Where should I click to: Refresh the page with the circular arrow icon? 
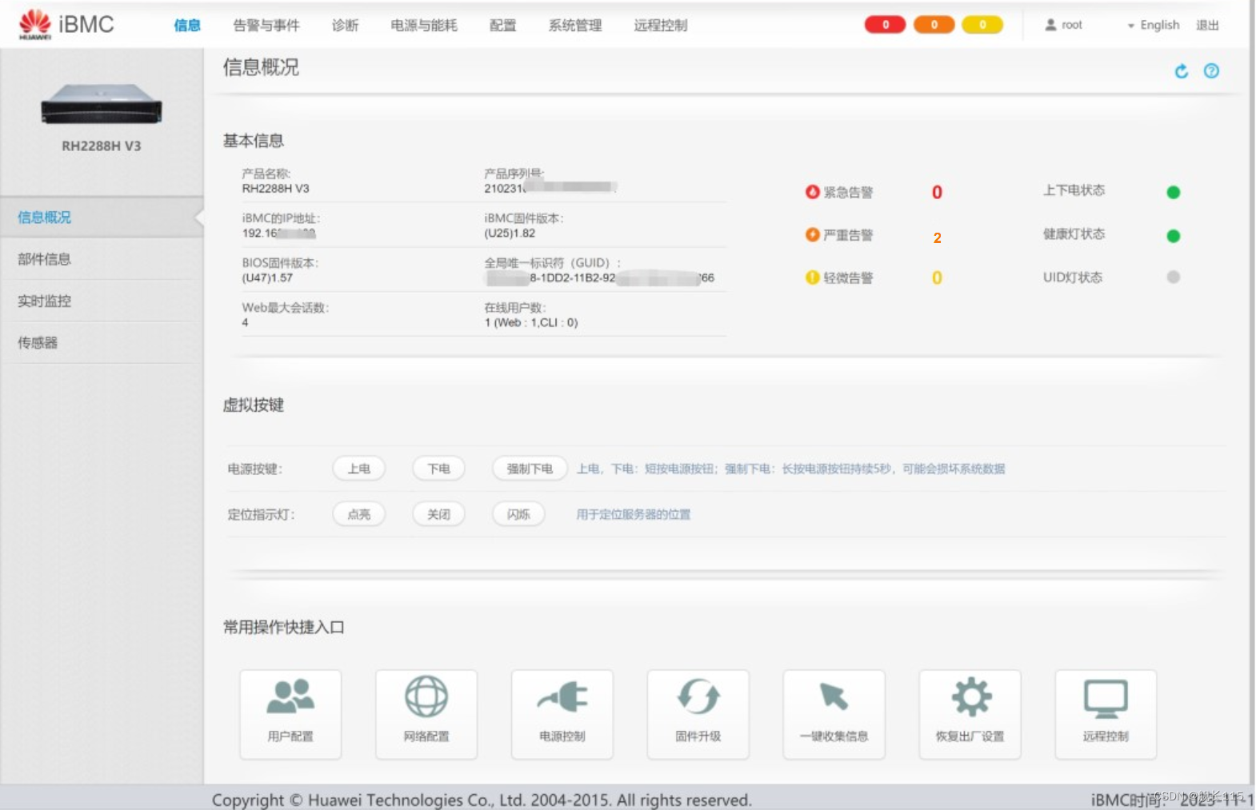1182,71
